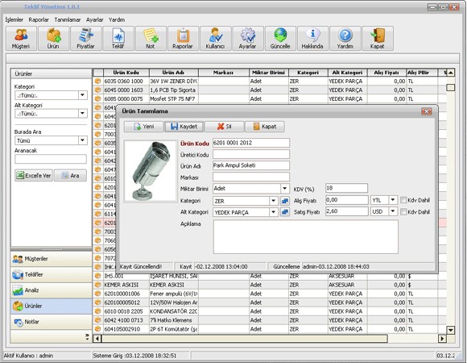The height and width of the screenshot is (363, 467).
Task: Click the Açıklama text area
Action: (306, 237)
